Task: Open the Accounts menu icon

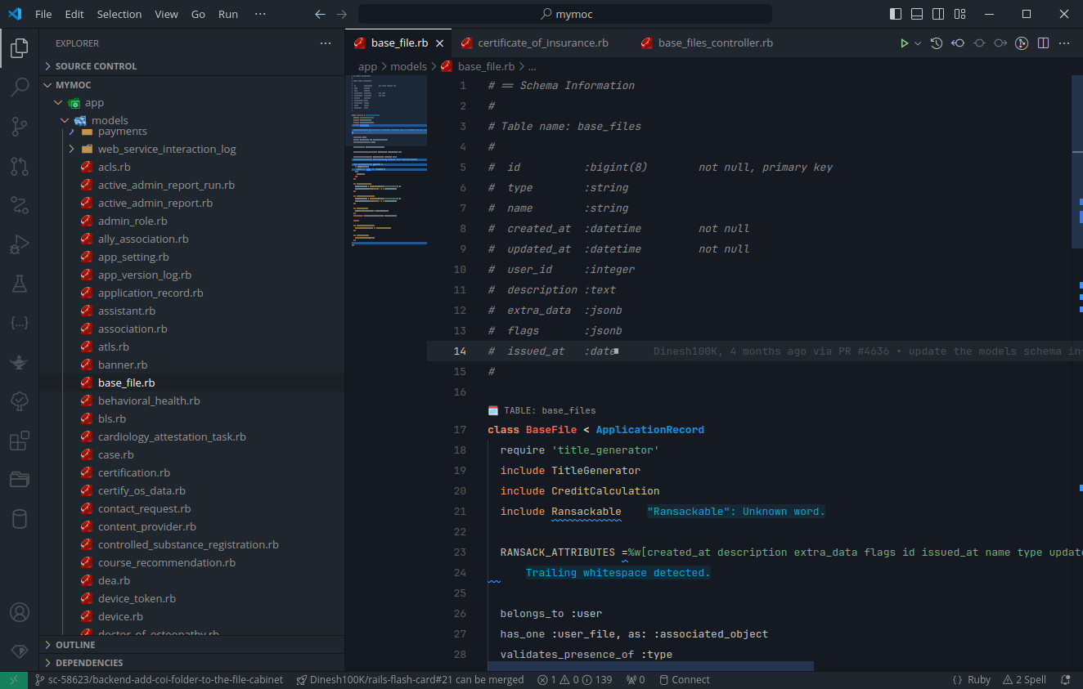Action: pos(20,612)
